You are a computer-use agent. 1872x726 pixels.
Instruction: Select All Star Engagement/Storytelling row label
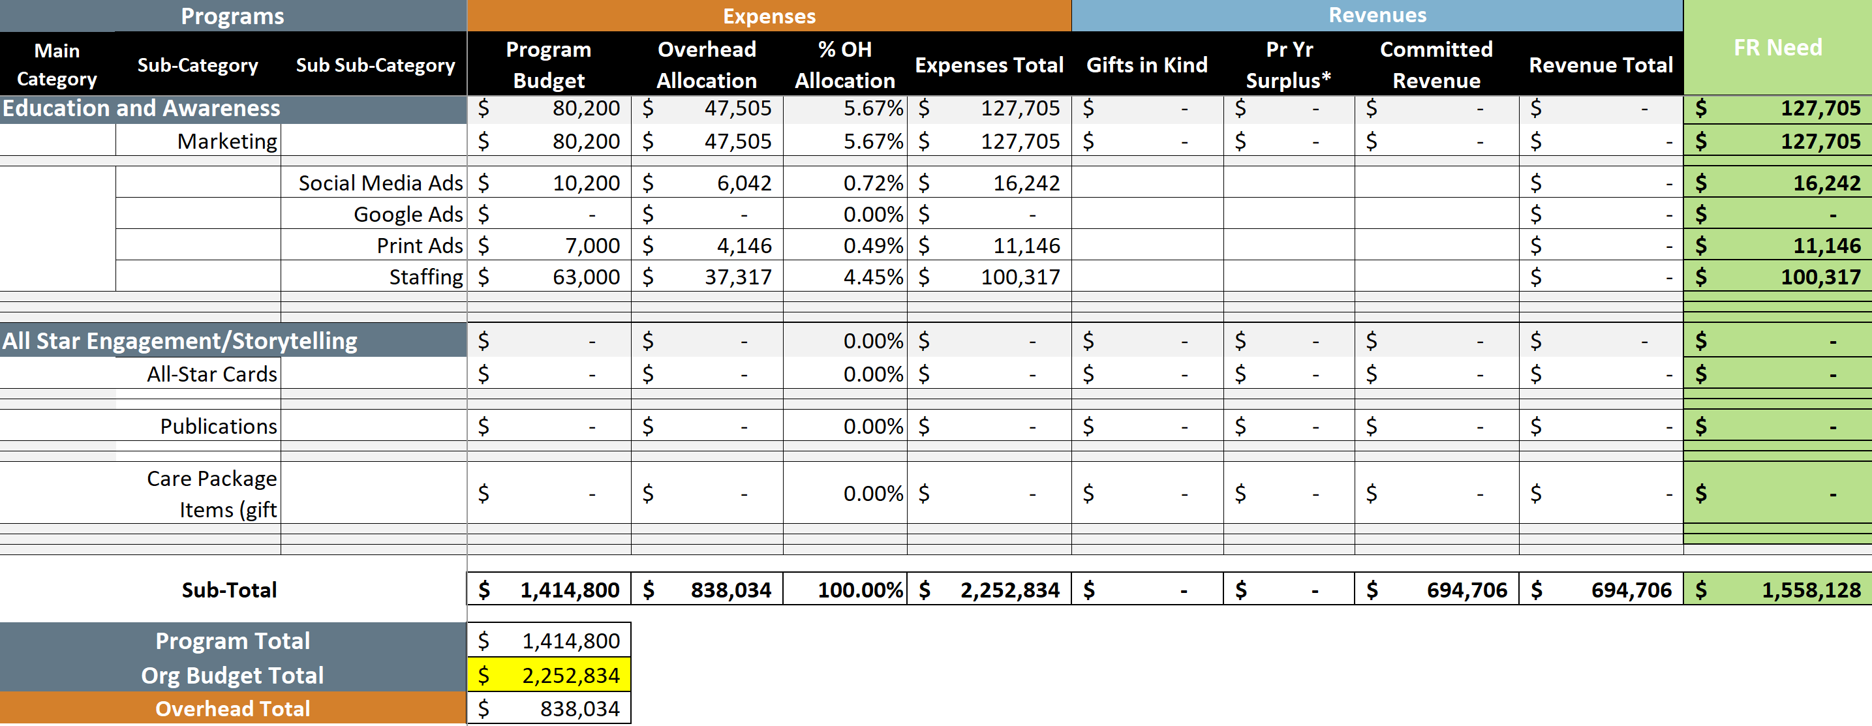click(x=180, y=341)
